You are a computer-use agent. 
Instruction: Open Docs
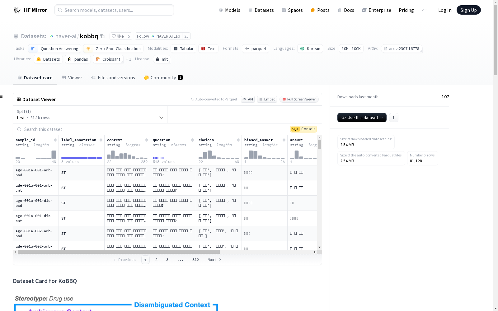(346, 10)
